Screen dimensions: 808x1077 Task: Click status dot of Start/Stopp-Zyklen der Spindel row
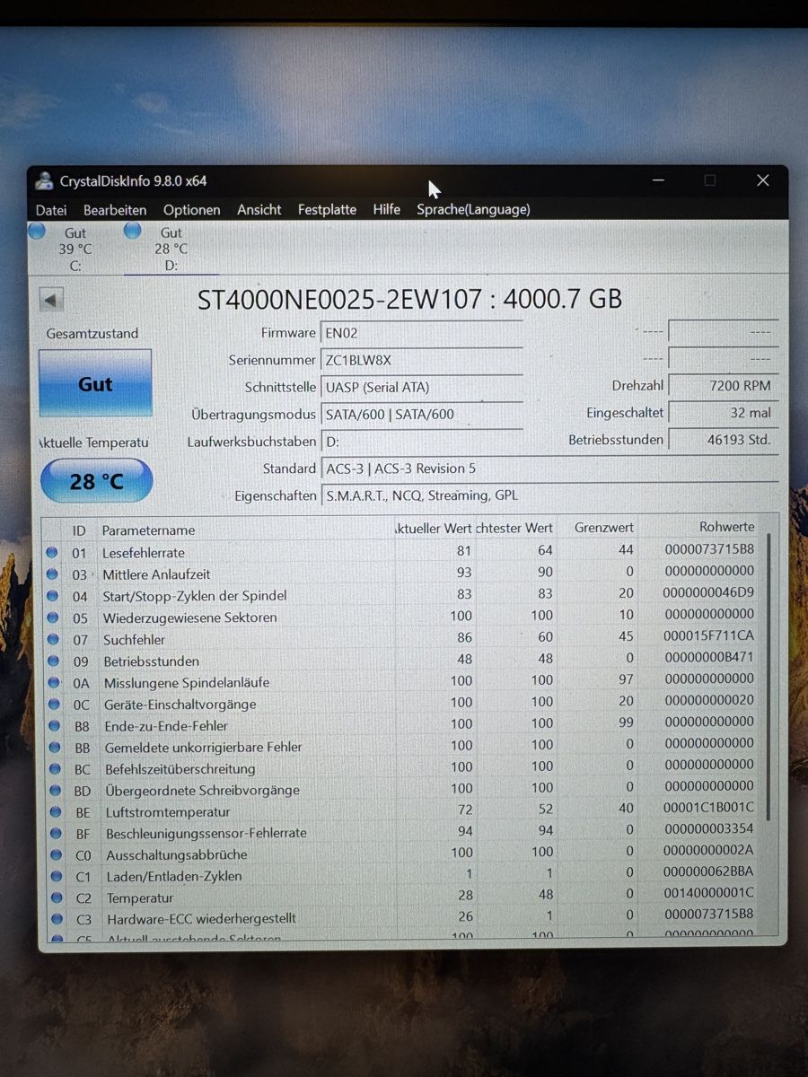tap(52, 596)
